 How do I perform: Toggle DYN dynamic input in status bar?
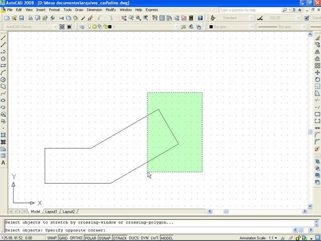click(x=144, y=238)
